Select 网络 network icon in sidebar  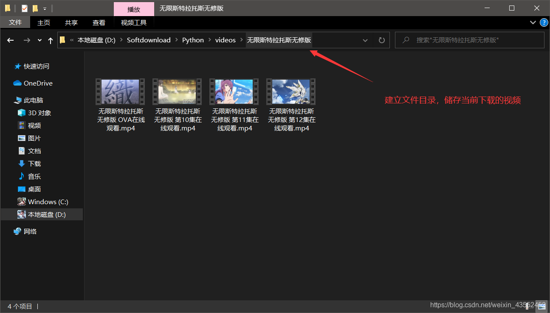pos(17,231)
